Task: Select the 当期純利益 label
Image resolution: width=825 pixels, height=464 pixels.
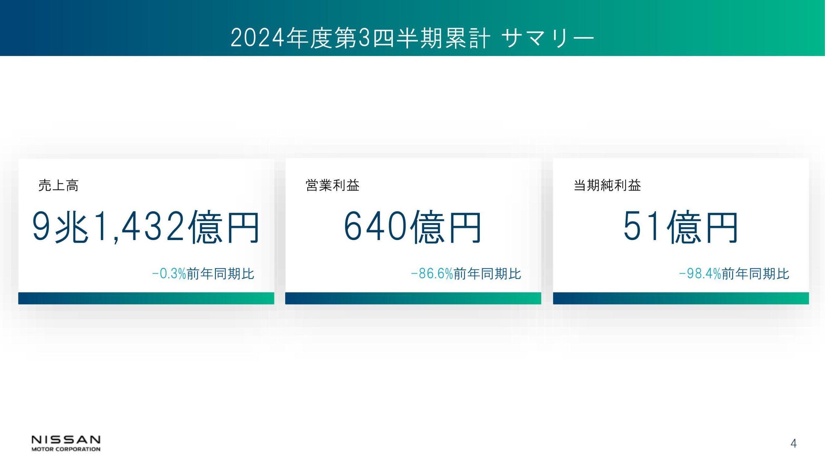Action: pos(607,185)
